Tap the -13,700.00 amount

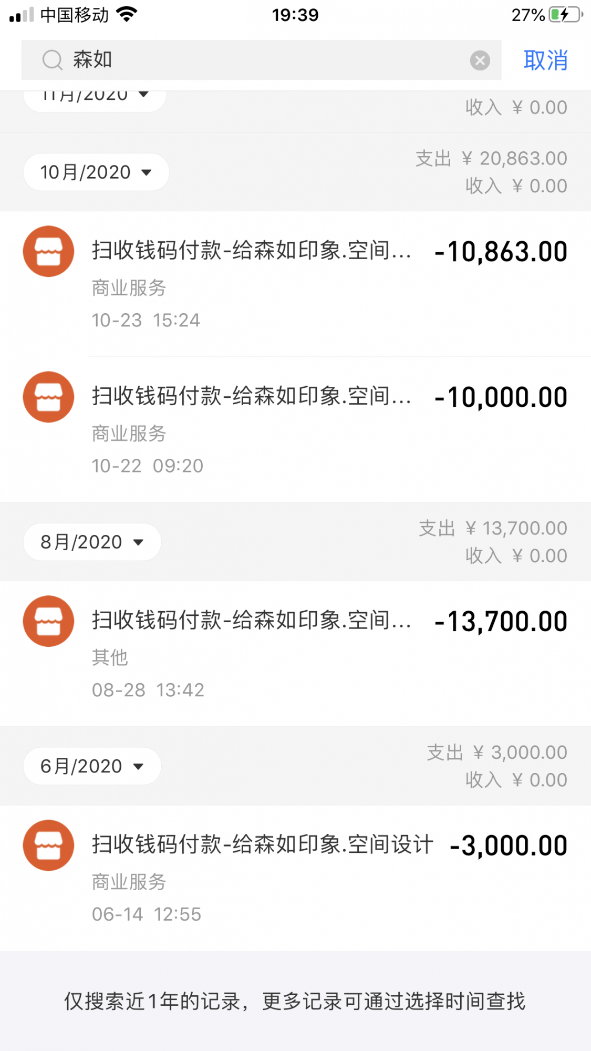click(x=501, y=621)
